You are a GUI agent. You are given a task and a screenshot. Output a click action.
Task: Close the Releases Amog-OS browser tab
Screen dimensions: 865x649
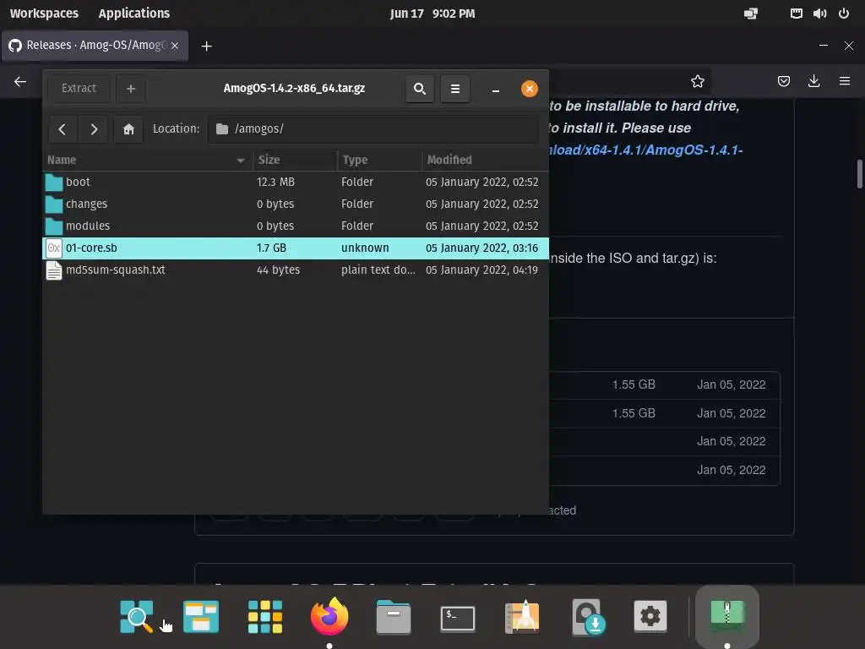(x=175, y=46)
